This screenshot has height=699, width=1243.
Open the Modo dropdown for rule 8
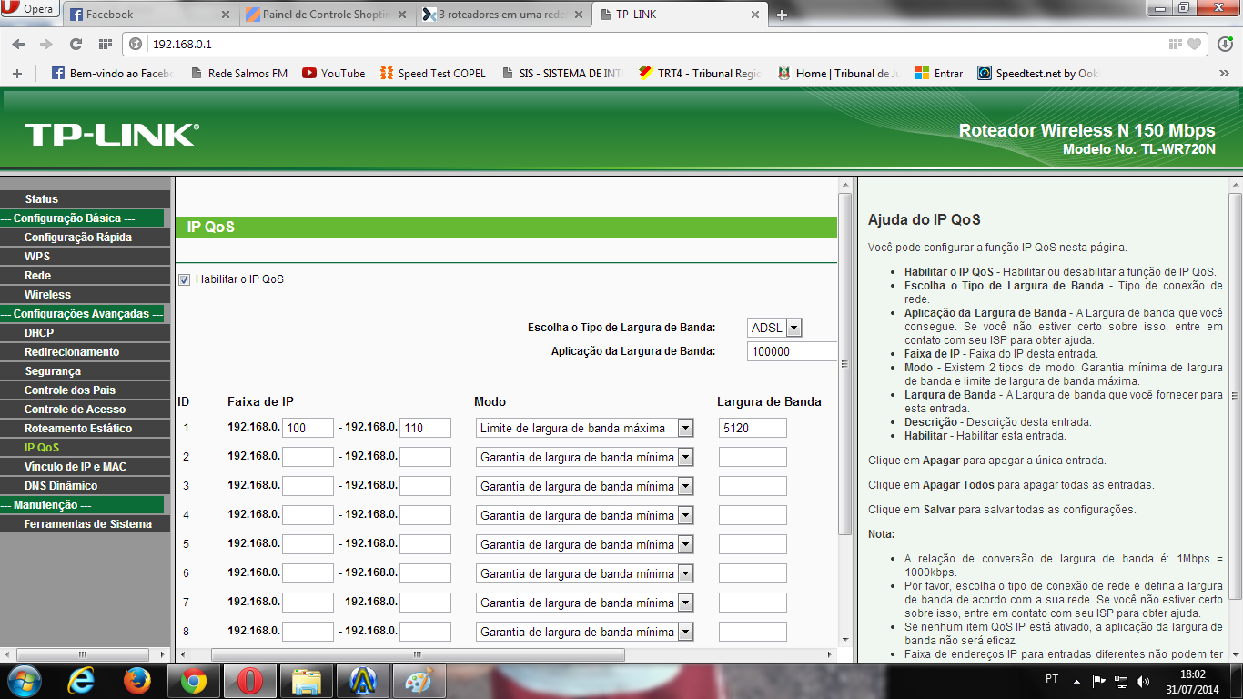click(x=584, y=632)
